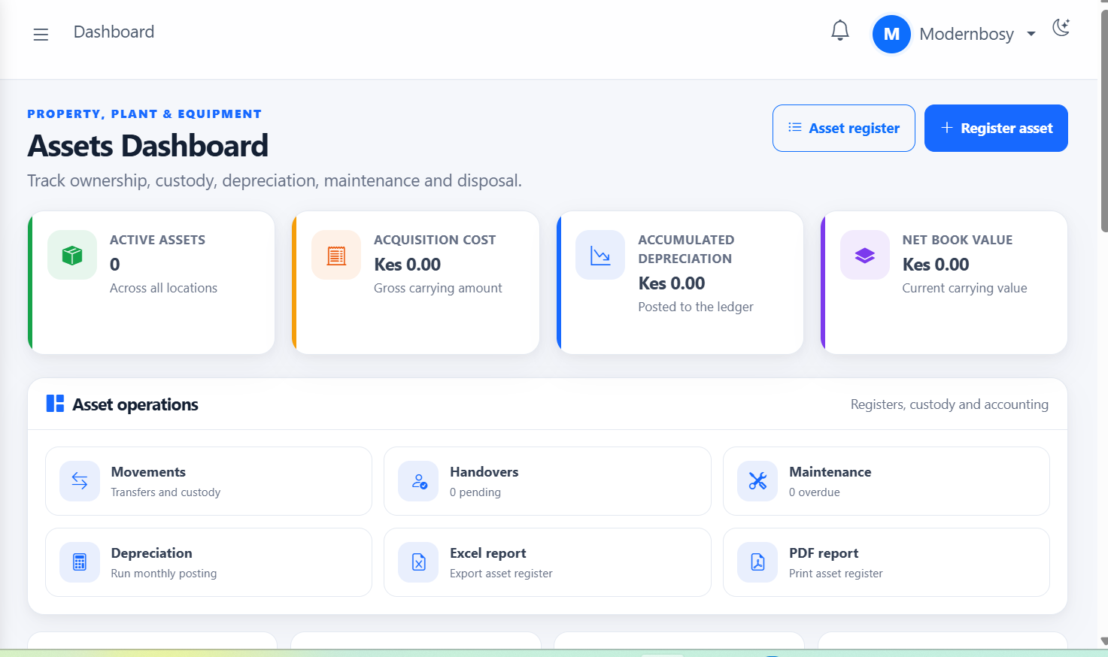The width and height of the screenshot is (1108, 657).
Task: Click the page's vertical scrollbar thumb
Action: [1103, 120]
